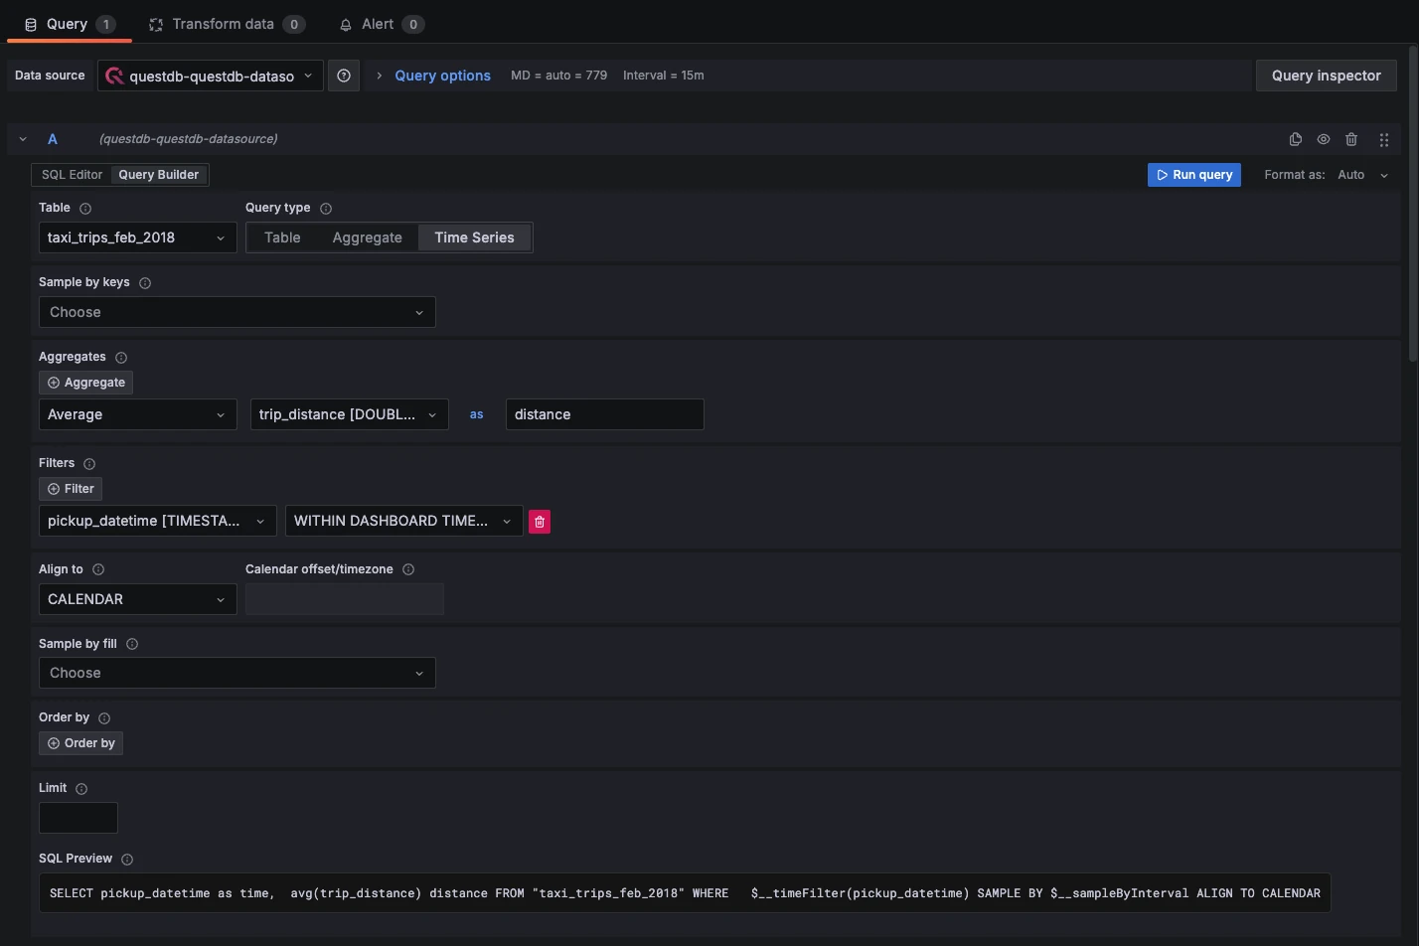This screenshot has width=1419, height=946.
Task: Open the Table dropdown taxi_trips_feb_2018
Action: click(138, 237)
